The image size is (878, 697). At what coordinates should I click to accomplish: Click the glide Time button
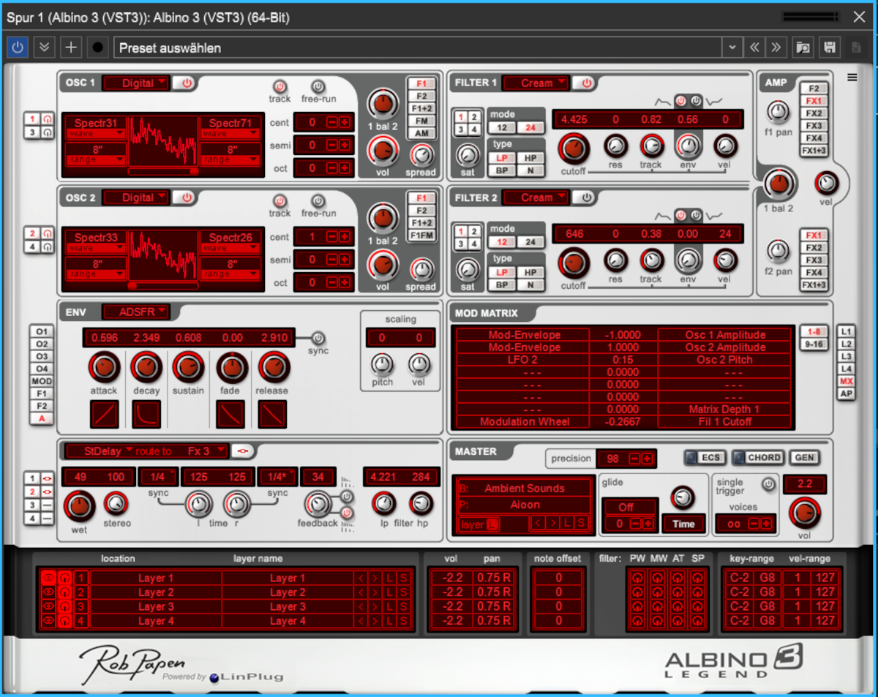pos(683,524)
